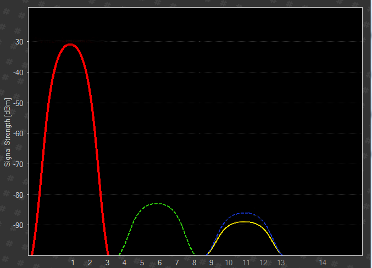The image size is (372, 268).
Task: Click the channel 10 axis label
Action: pos(229,263)
